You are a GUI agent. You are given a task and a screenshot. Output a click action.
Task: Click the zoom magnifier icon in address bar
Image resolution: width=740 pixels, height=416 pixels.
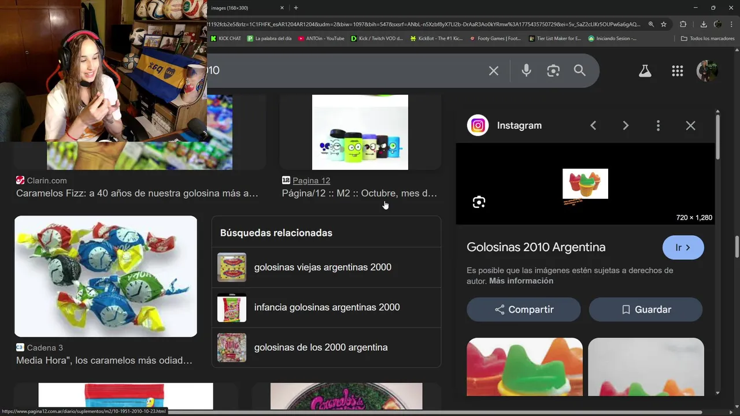click(651, 24)
